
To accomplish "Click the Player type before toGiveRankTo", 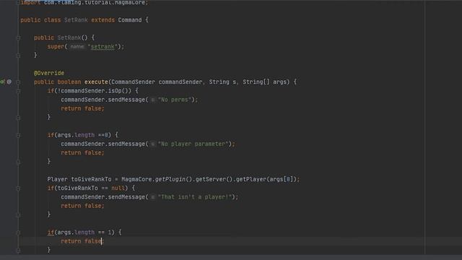I will pos(57,179).
